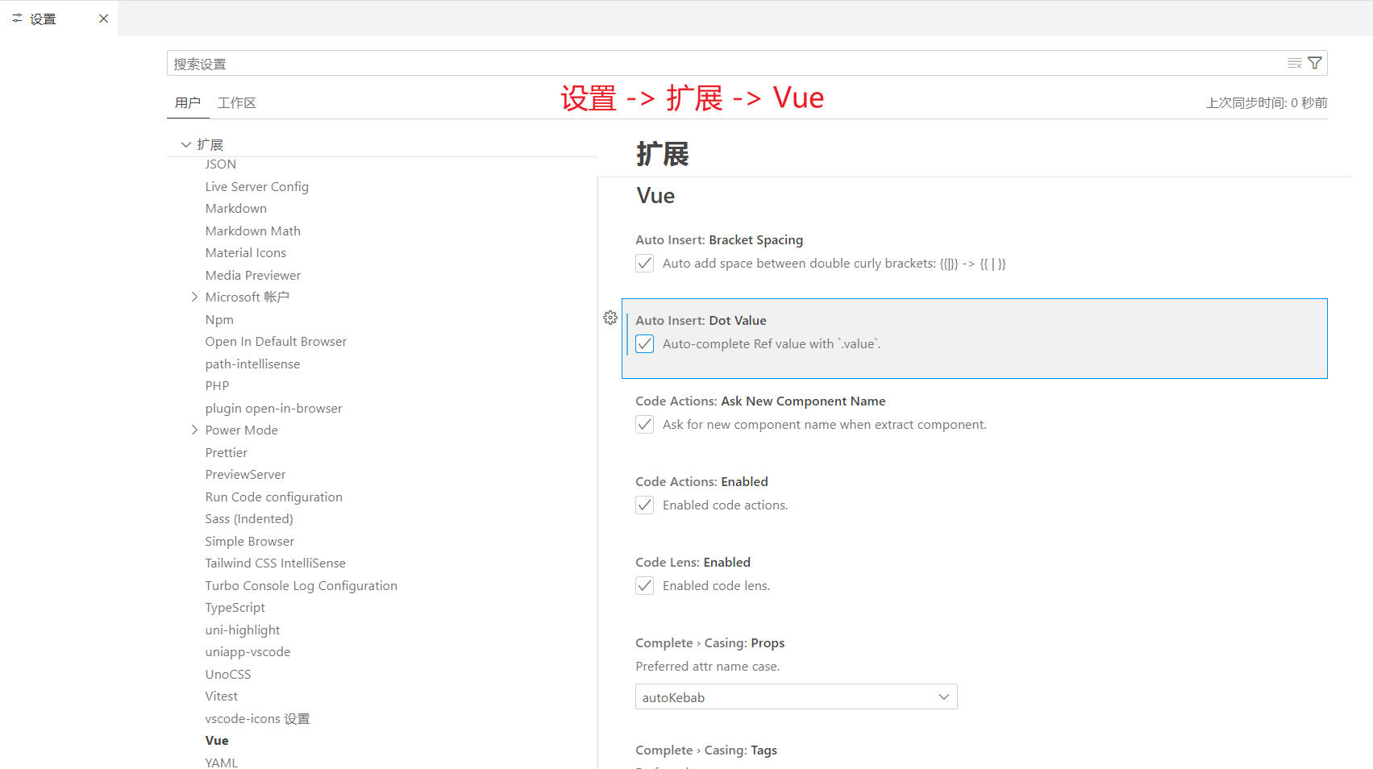Collapse the 扩展 tree section
The width and height of the screenshot is (1373, 769).
pyautogui.click(x=186, y=145)
